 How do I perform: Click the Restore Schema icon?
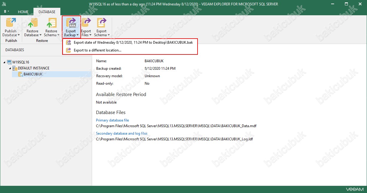[x=51, y=23]
